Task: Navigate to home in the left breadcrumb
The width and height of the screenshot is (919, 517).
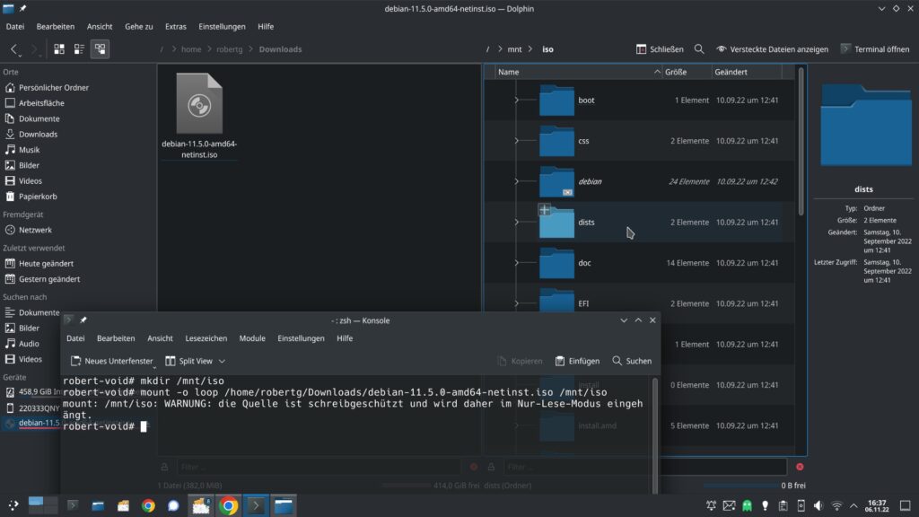Action: tap(191, 49)
